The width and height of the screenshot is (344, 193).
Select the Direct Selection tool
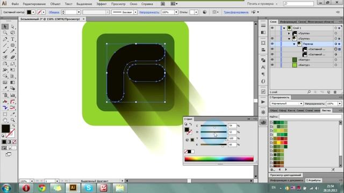point(12,27)
